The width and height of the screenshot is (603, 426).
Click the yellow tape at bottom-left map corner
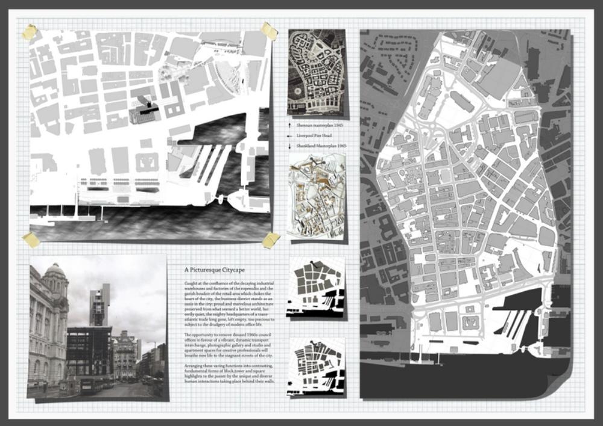(x=31, y=240)
